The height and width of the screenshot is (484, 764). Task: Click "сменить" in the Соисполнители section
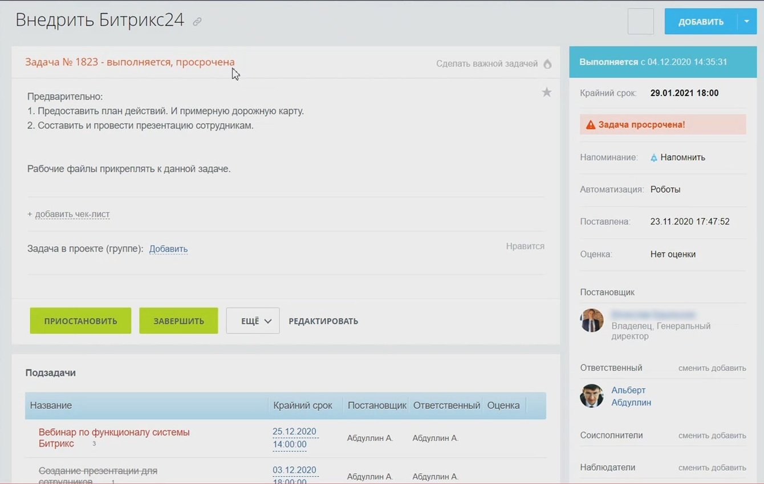(693, 436)
